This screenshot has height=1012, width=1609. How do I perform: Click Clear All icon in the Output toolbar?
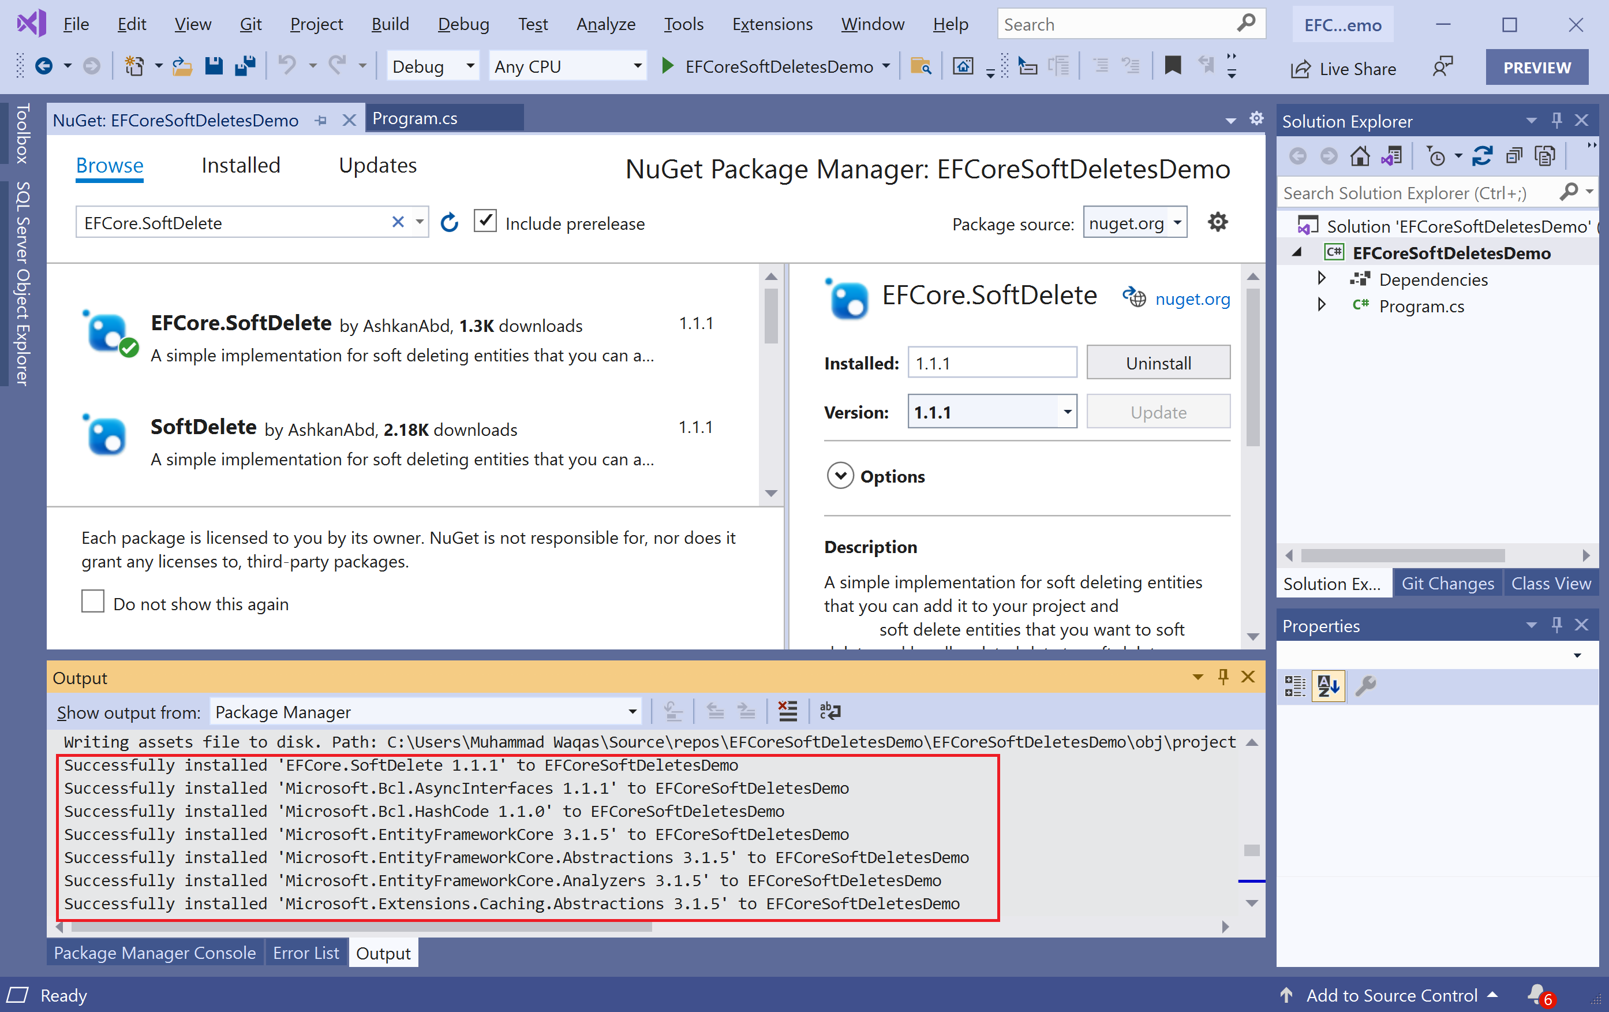coord(788,711)
